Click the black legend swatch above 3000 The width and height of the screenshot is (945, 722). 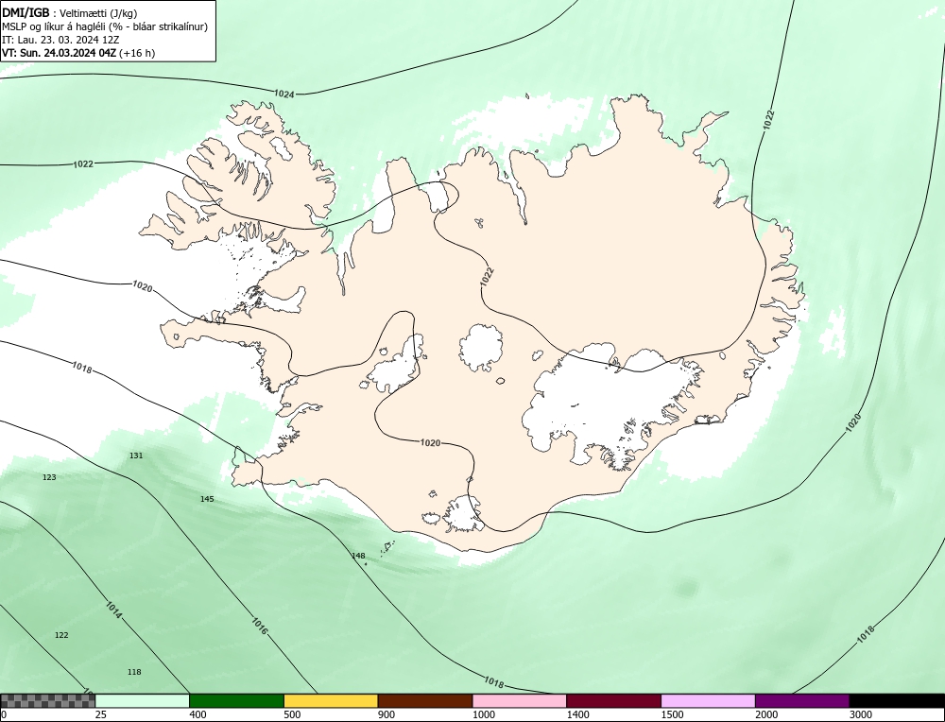click(x=897, y=700)
